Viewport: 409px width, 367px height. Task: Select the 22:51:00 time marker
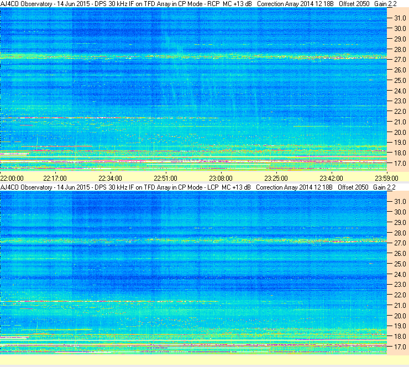pyautogui.click(x=165, y=179)
